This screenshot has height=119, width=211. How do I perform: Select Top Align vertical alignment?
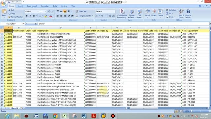pos(58,11)
